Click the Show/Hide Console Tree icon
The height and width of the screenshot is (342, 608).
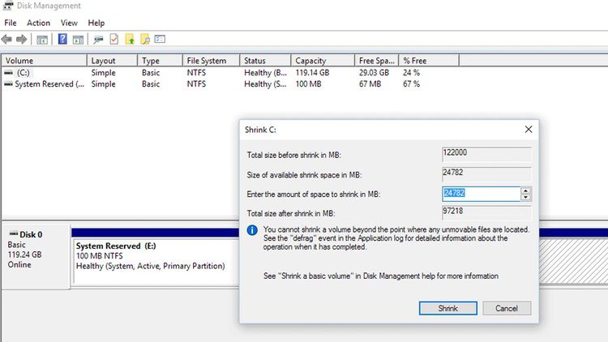(41, 39)
